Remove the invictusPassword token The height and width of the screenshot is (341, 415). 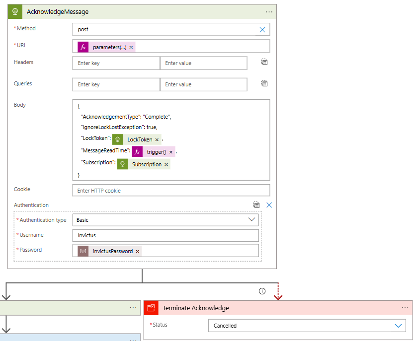pos(138,251)
